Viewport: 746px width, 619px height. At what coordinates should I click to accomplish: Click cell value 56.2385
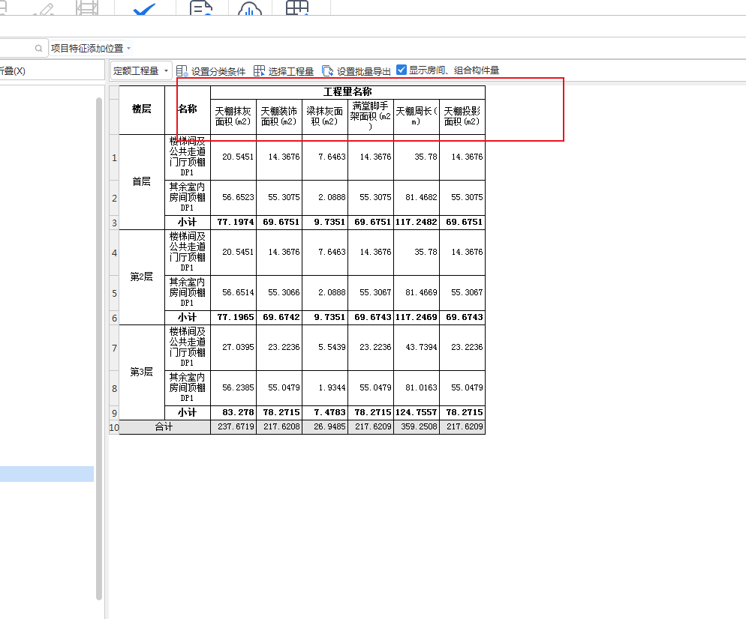point(233,387)
